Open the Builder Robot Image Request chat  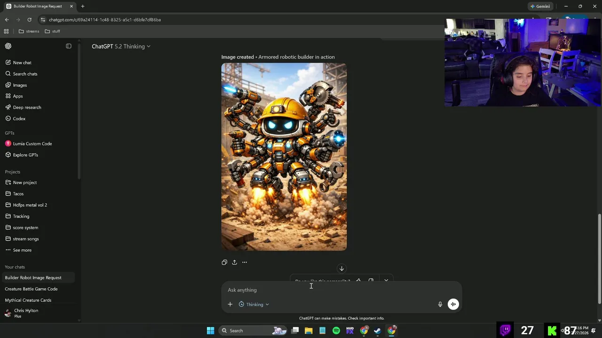38,277
